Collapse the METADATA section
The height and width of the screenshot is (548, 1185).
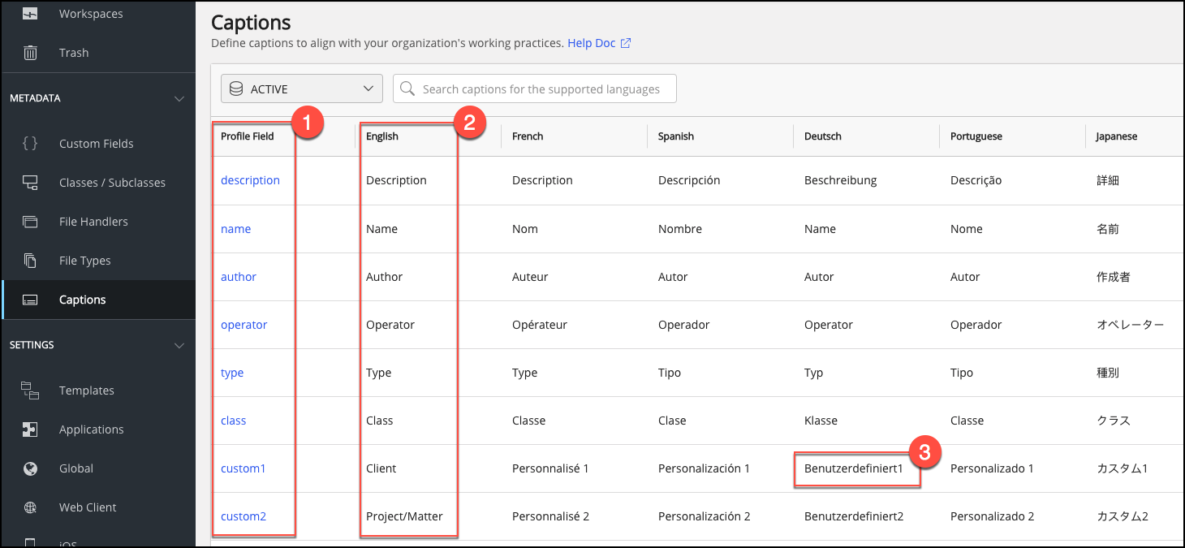(179, 97)
